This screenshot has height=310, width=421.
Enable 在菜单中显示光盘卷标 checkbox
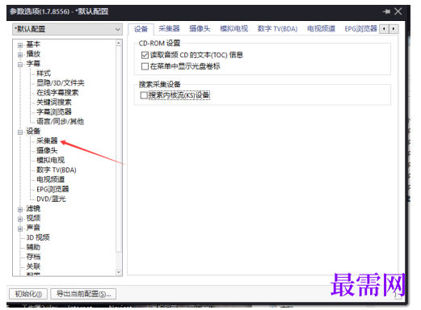pos(145,66)
